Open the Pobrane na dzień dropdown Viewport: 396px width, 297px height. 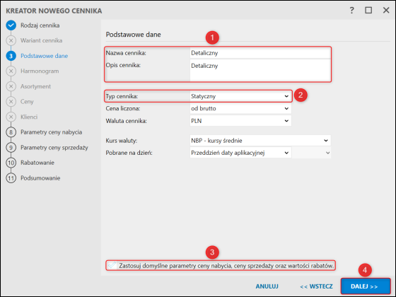pos(240,153)
